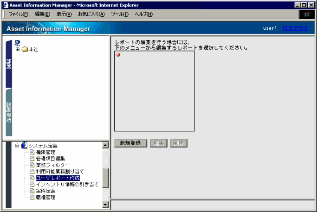Select the highlighted ユーザレポート作成 item
Screen dimensions: 317x212
[x=58, y=178]
